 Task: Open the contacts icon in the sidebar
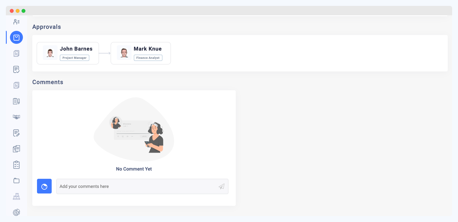click(x=16, y=22)
